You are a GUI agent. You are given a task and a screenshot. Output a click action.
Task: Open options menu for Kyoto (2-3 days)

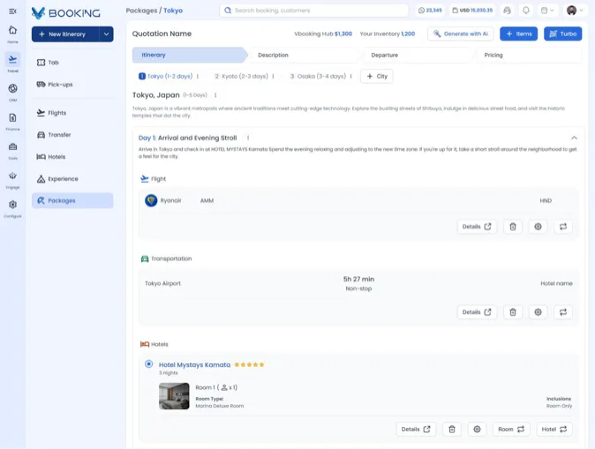(273, 76)
